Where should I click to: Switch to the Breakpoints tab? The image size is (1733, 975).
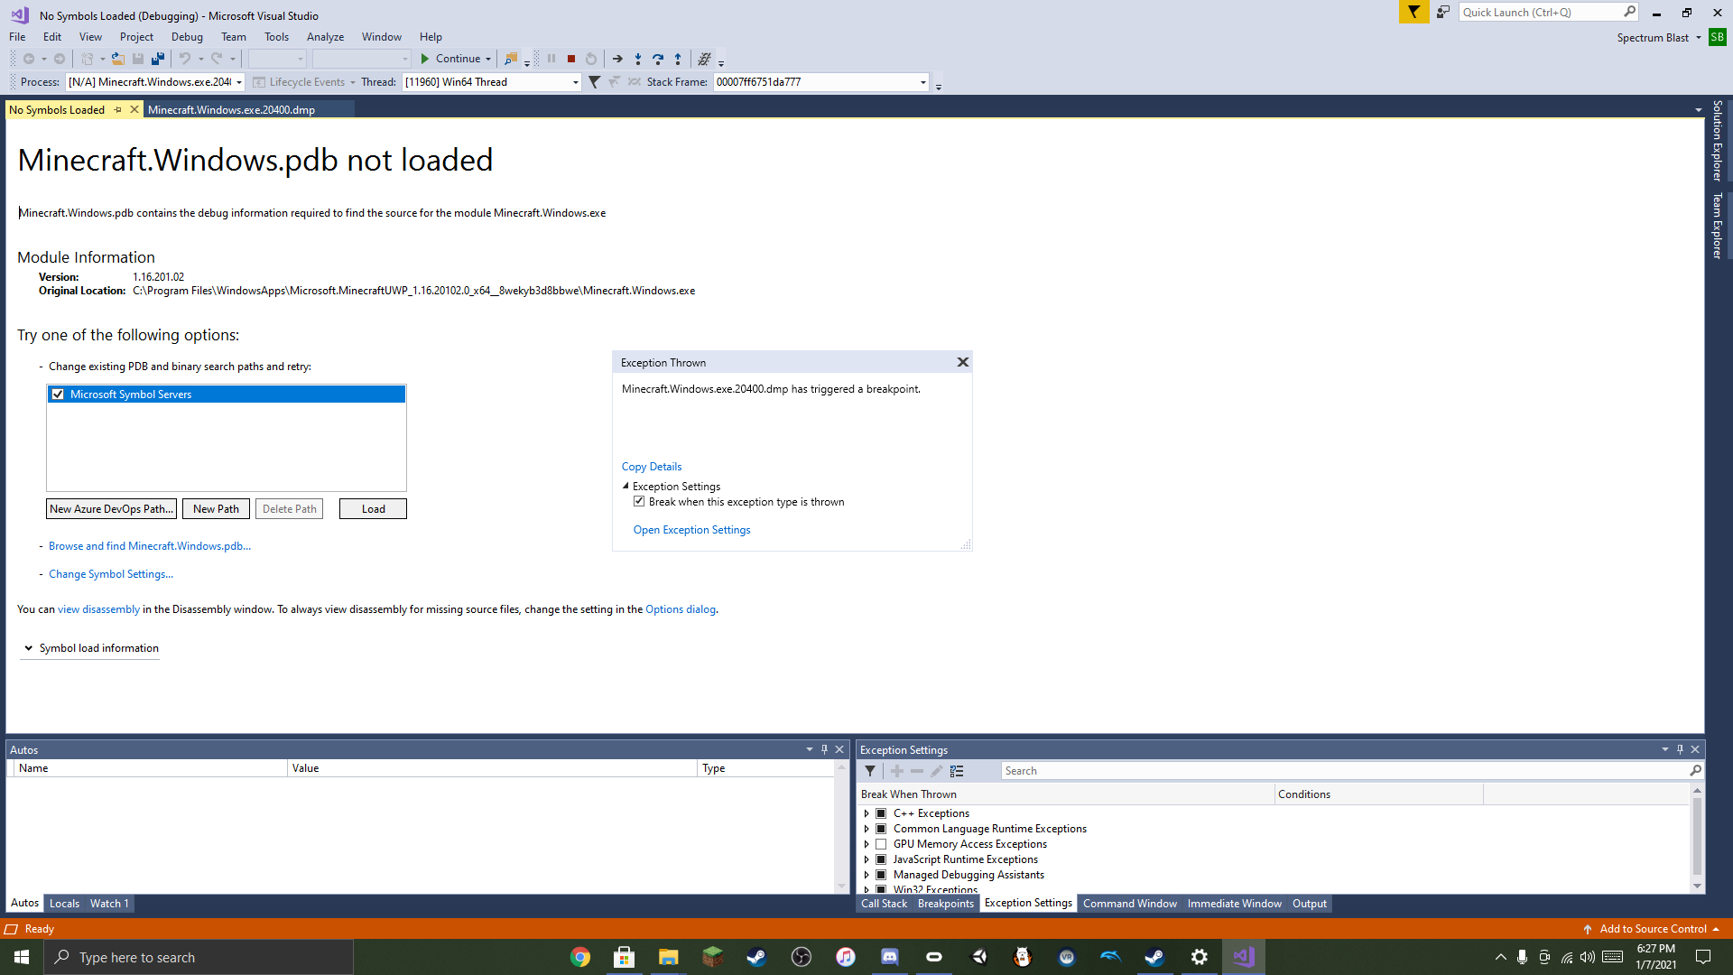[946, 904]
